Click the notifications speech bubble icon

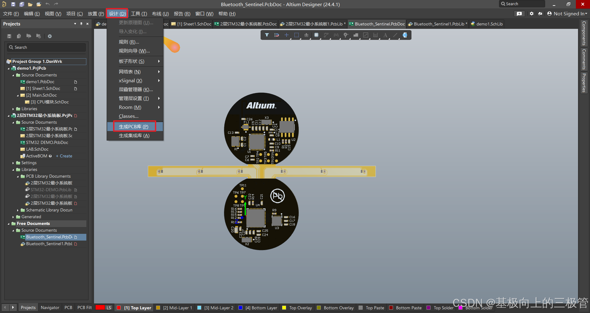click(x=519, y=14)
